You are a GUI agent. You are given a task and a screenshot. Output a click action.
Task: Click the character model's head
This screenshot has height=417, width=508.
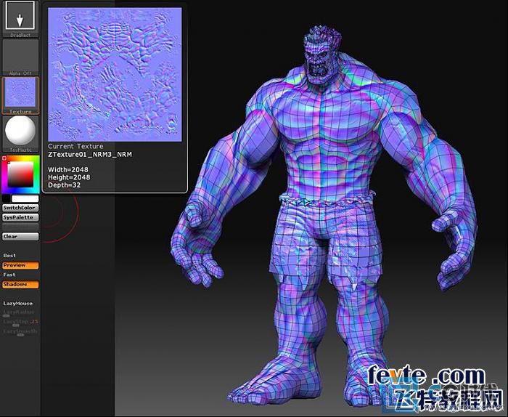322,57
